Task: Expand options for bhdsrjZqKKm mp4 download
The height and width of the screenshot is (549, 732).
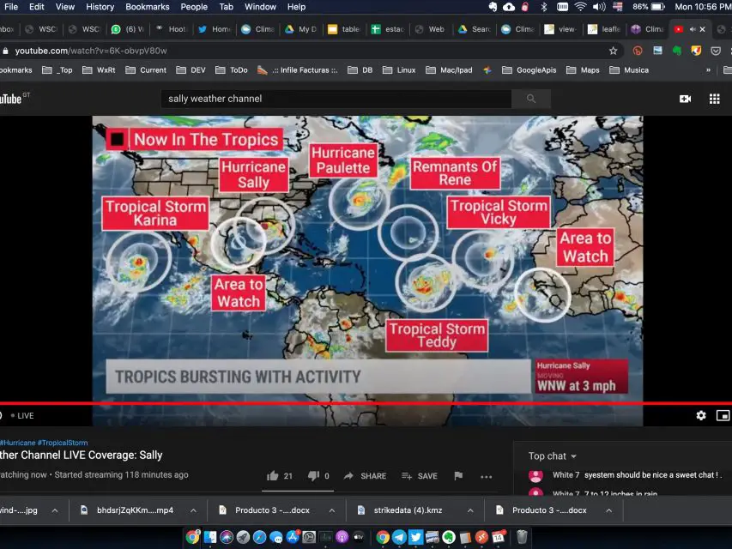Action: (x=193, y=510)
